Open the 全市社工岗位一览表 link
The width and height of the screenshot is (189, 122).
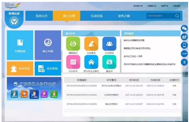tap(133, 56)
